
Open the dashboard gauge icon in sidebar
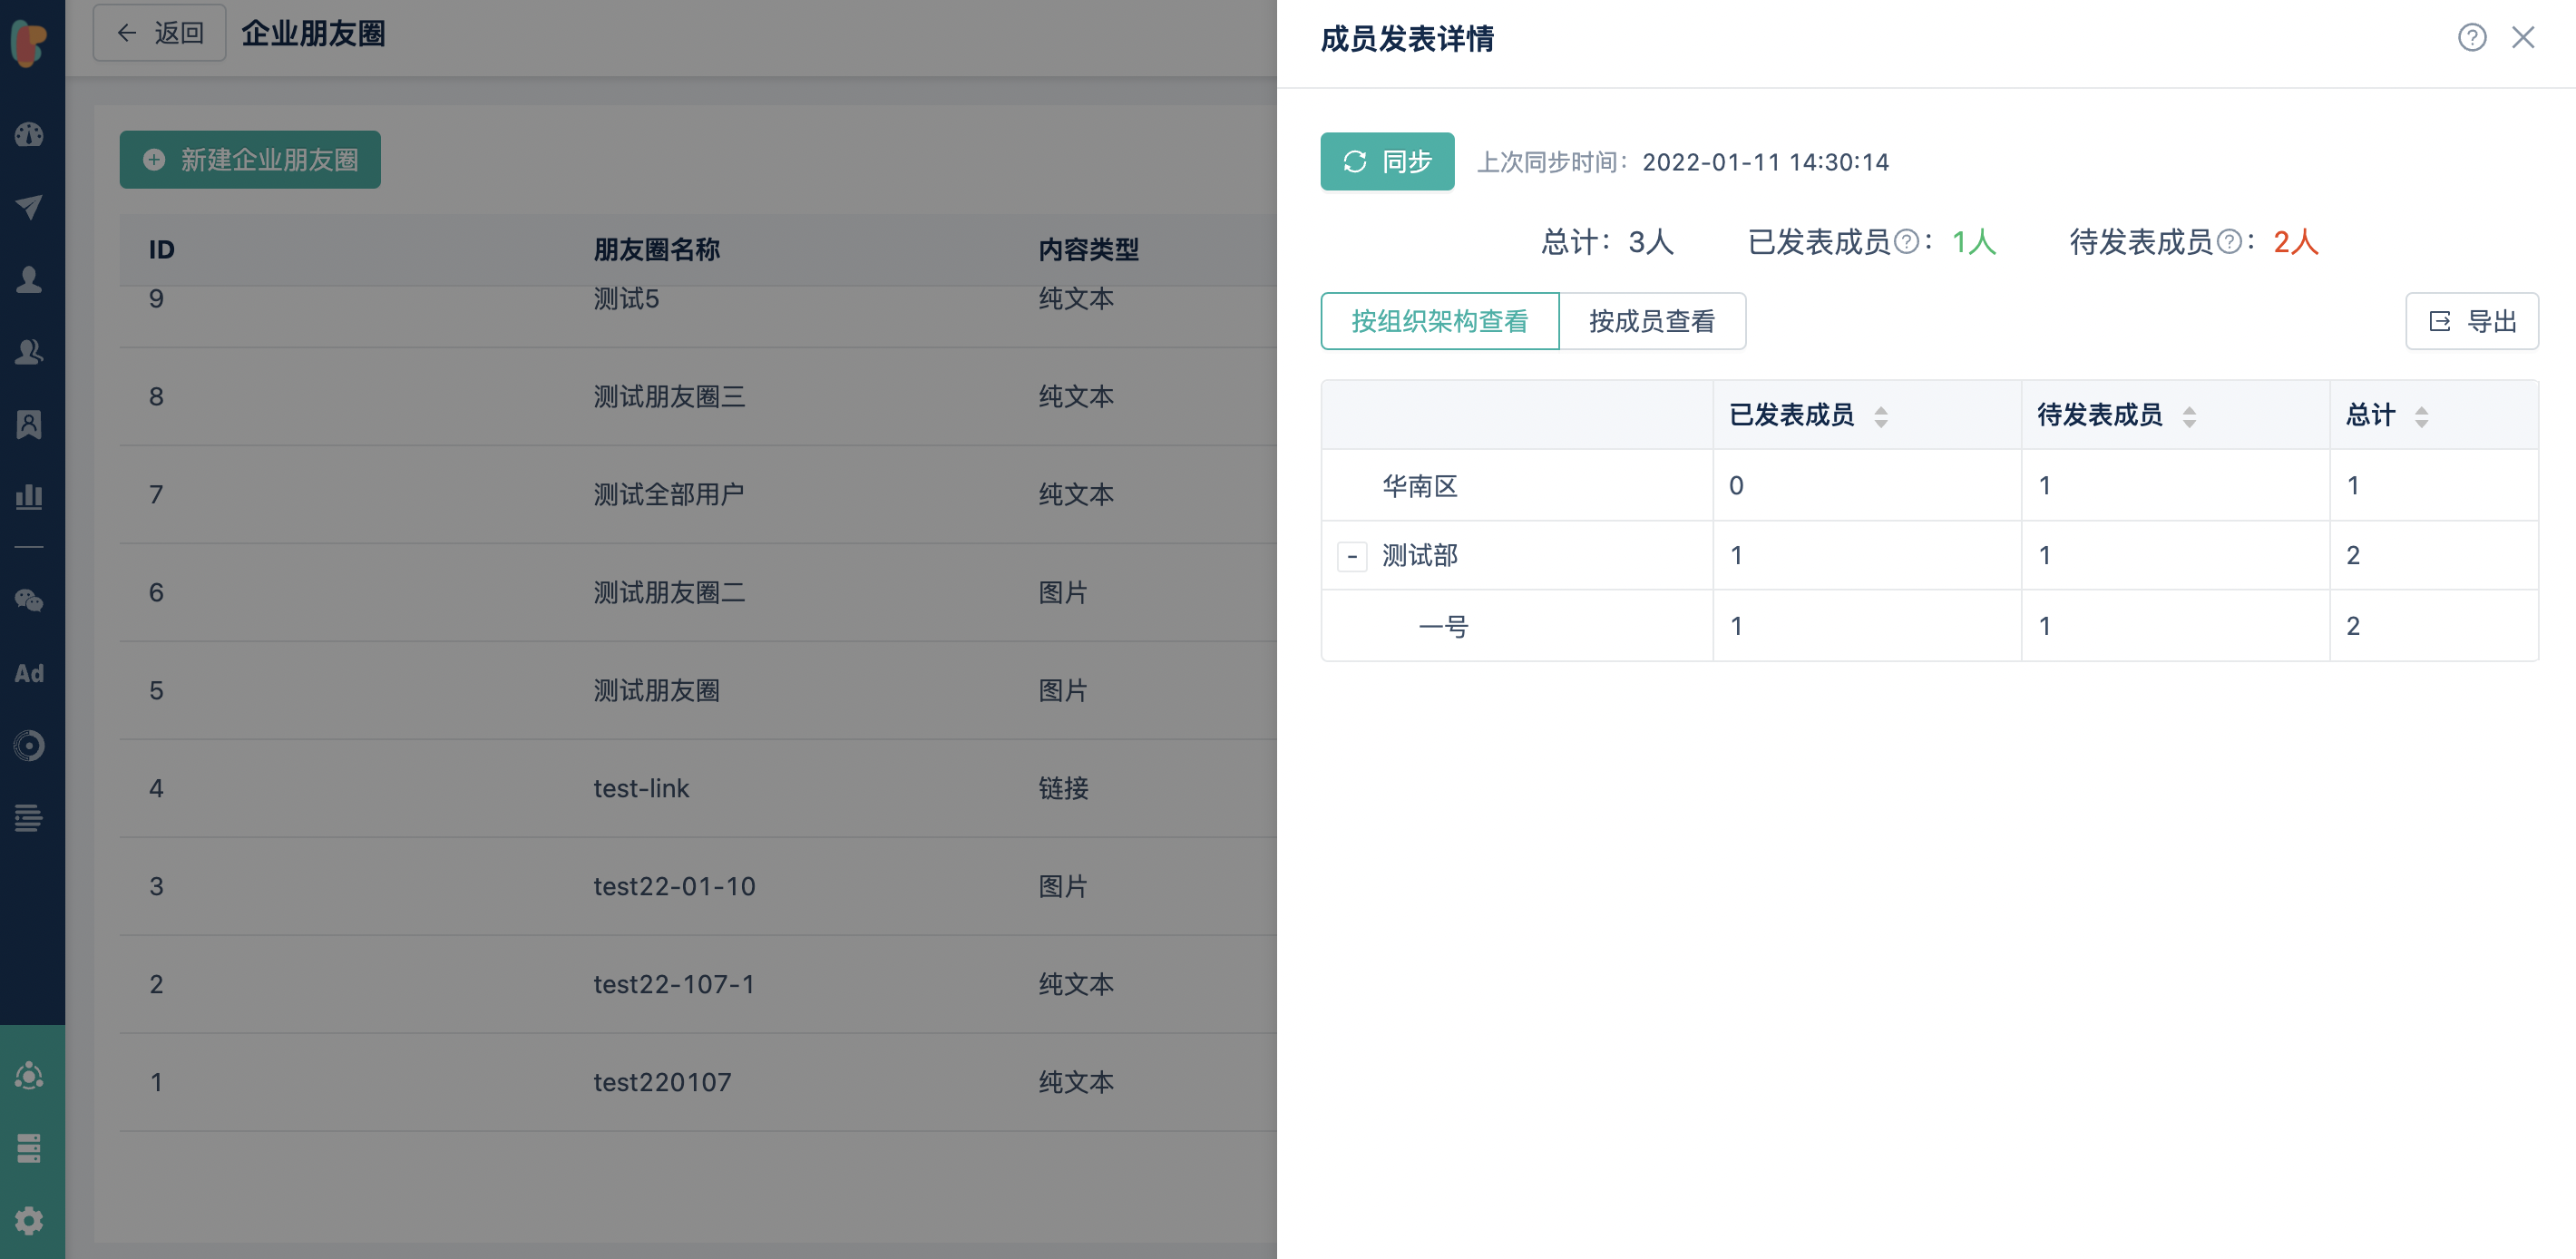pyautogui.click(x=29, y=135)
